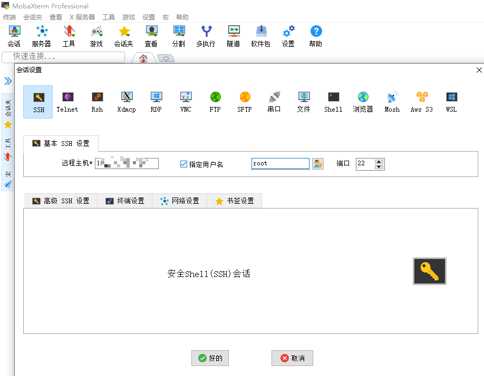Screen dimensions: 484x376
Task: Open the 服务器 toolbar button
Action: (x=41, y=36)
